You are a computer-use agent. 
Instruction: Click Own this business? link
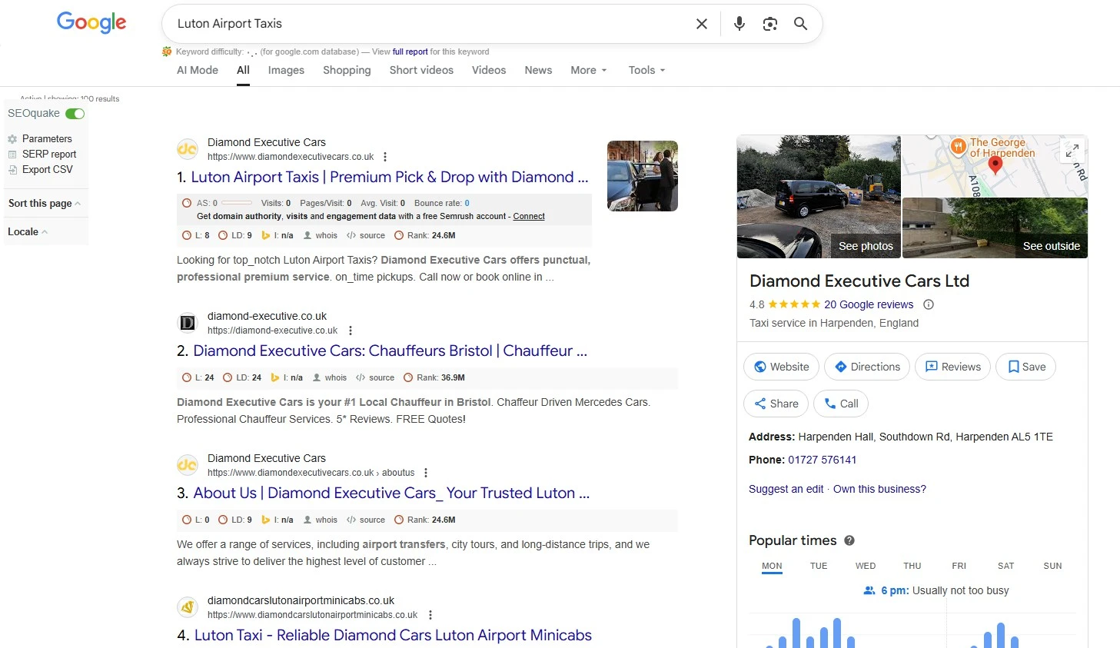(x=879, y=489)
